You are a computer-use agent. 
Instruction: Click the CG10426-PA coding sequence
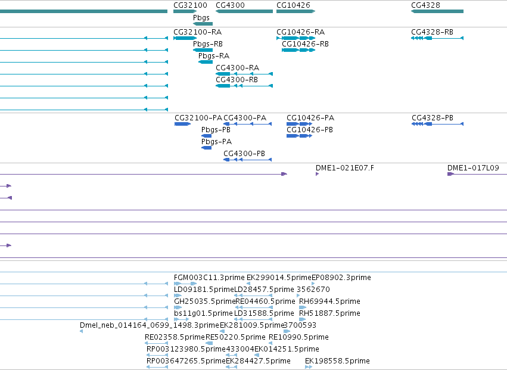pos(300,124)
